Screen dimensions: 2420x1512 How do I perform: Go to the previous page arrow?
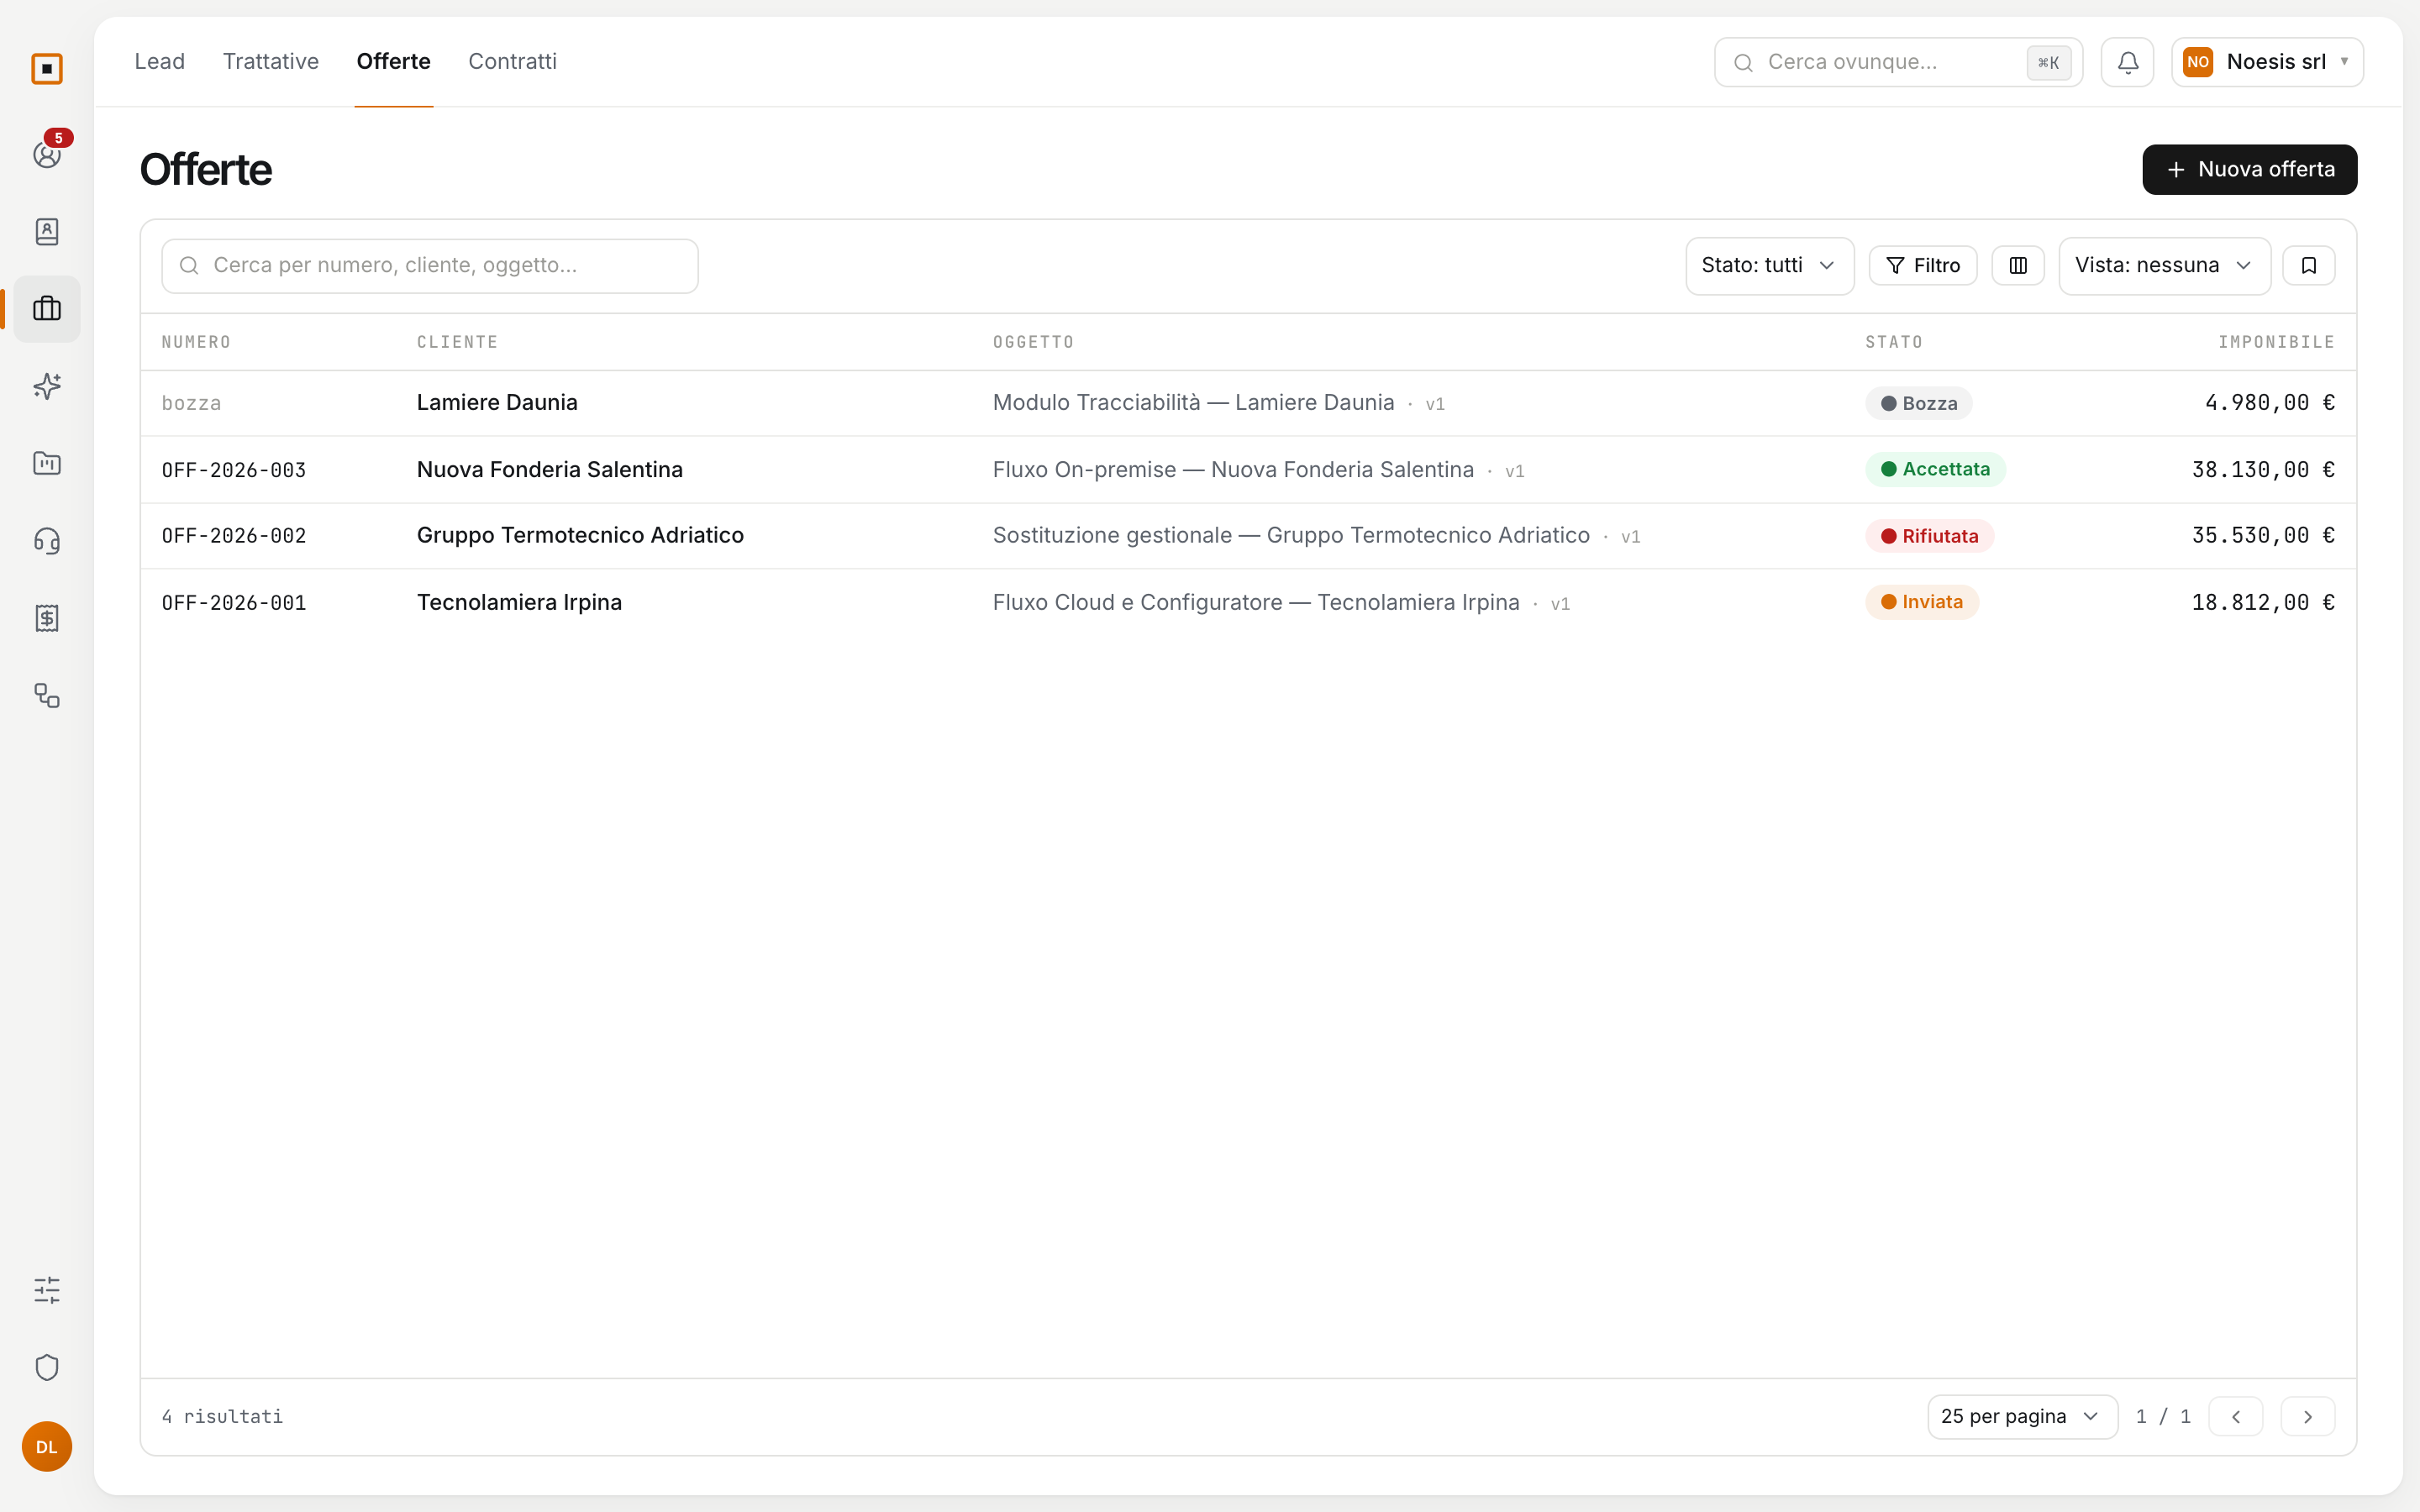click(2236, 1416)
